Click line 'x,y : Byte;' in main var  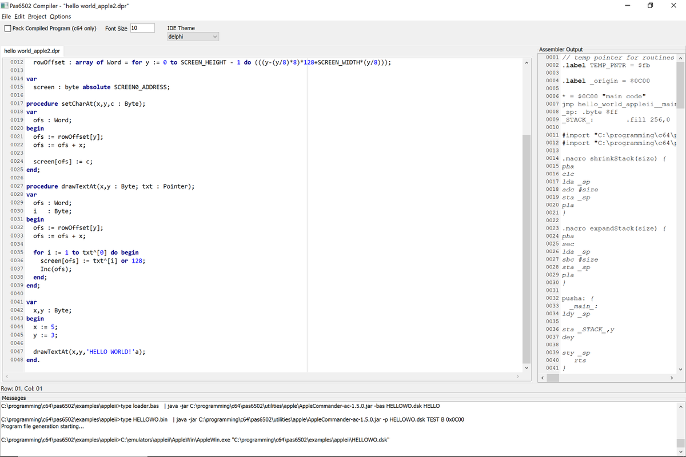(x=52, y=310)
